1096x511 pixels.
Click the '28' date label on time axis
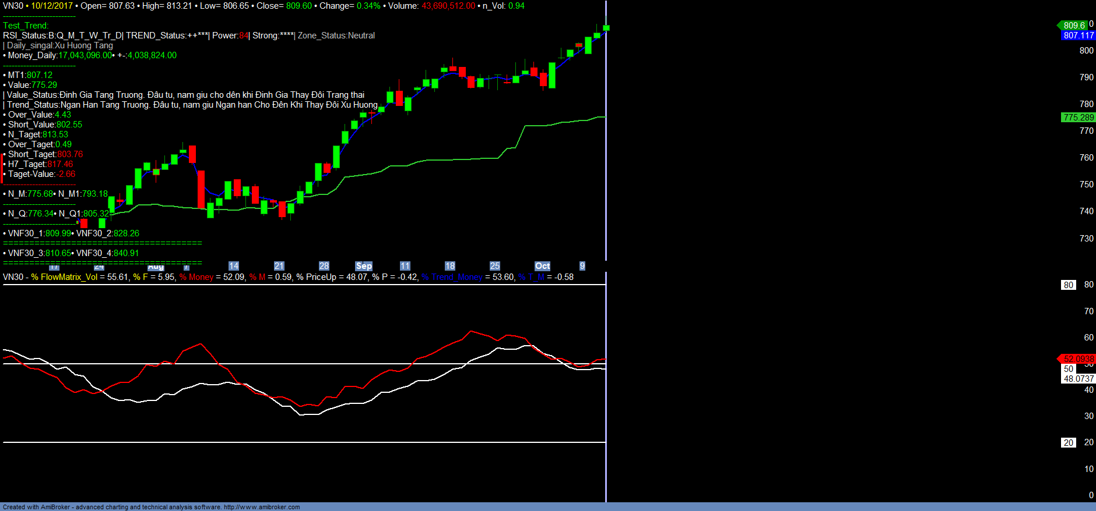point(324,266)
